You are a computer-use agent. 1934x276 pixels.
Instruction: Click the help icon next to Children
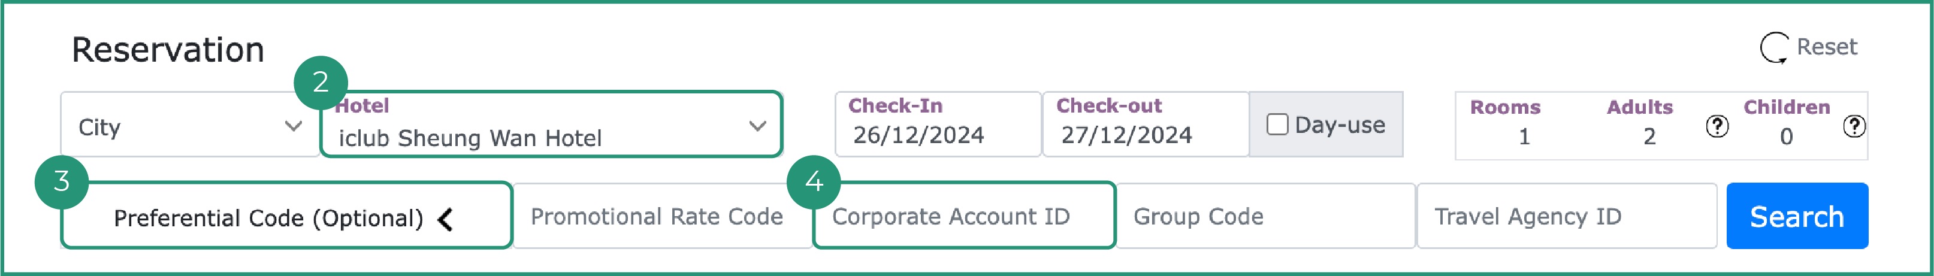[x=1854, y=126]
